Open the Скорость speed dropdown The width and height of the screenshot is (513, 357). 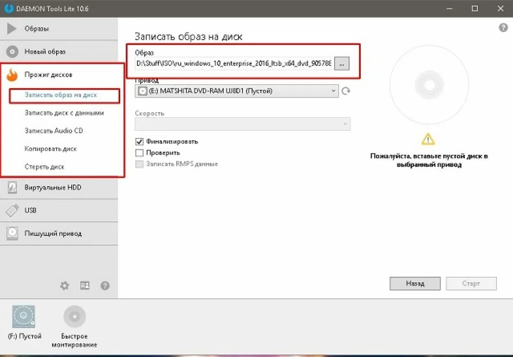pos(243,124)
